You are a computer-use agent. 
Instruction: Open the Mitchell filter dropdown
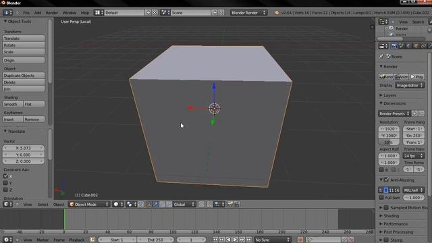pos(413,190)
